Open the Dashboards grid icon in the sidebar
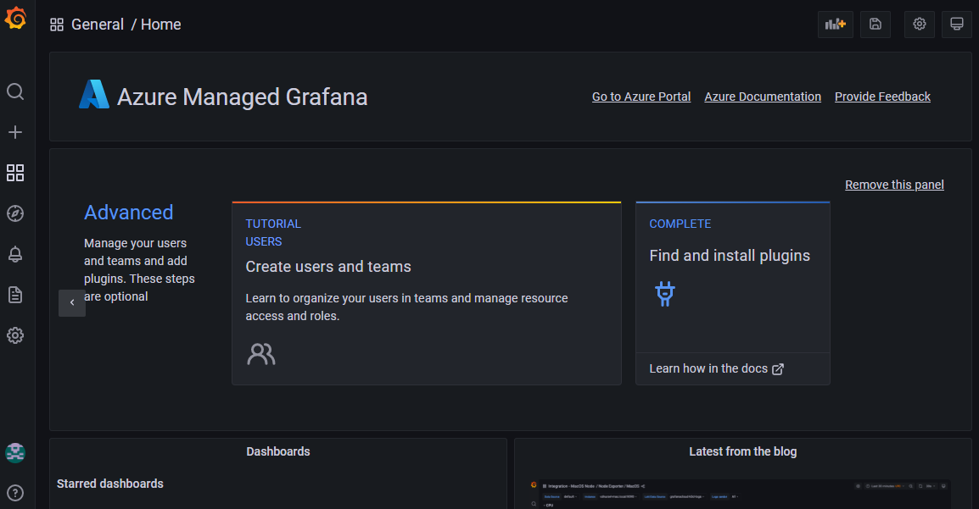The height and width of the screenshot is (509, 979). (x=15, y=173)
